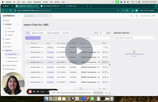The image size is (158, 102).
Task: Collapse the Importers sidebar section
Action: (x=19, y=50)
